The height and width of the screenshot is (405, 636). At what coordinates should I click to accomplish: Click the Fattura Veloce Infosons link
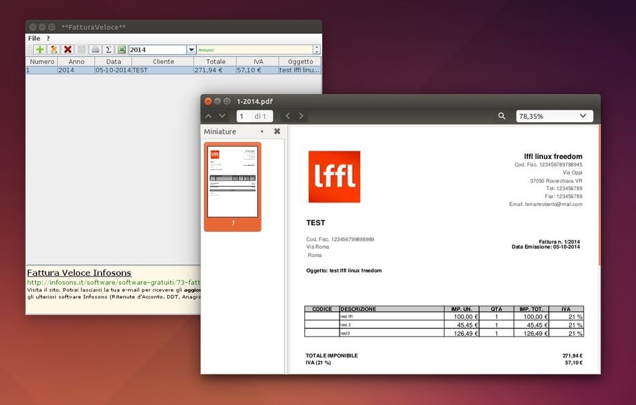tap(79, 273)
